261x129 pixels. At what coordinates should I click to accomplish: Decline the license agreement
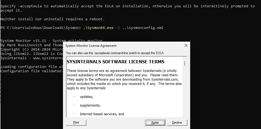coord(177,123)
